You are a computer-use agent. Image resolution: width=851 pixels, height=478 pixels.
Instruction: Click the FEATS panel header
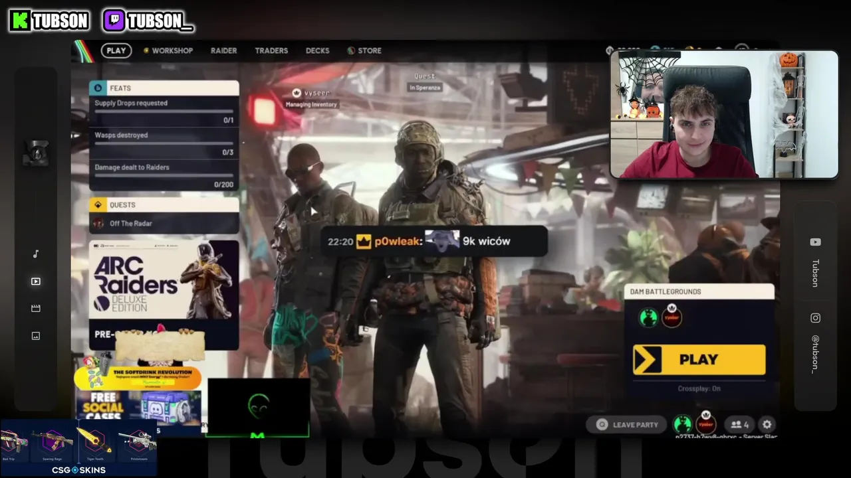pos(164,88)
